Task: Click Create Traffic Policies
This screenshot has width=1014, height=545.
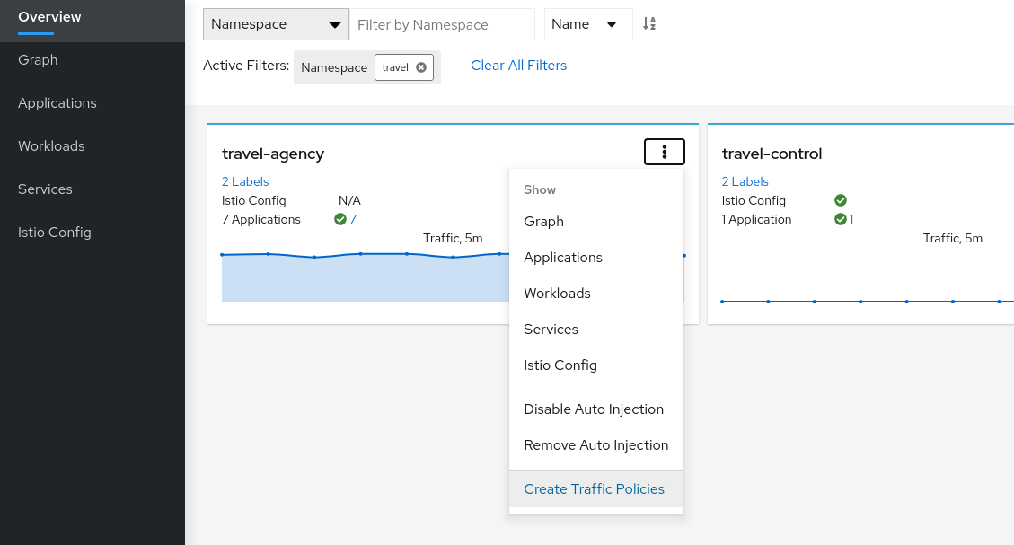Action: (594, 488)
